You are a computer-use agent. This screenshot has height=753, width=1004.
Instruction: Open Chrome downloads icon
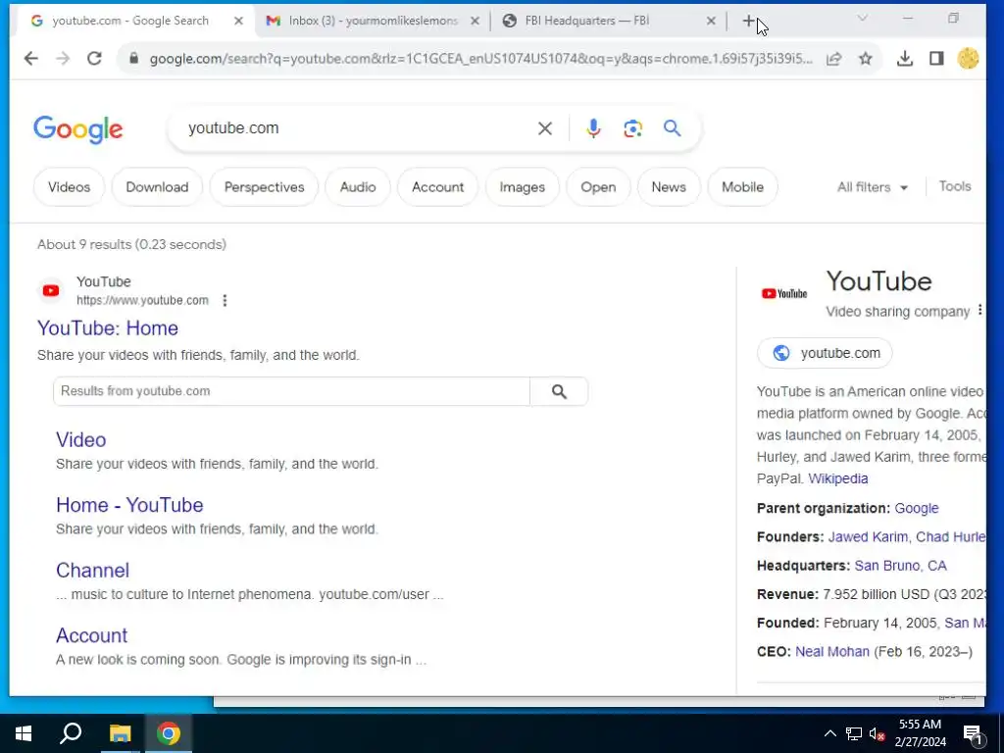point(905,59)
